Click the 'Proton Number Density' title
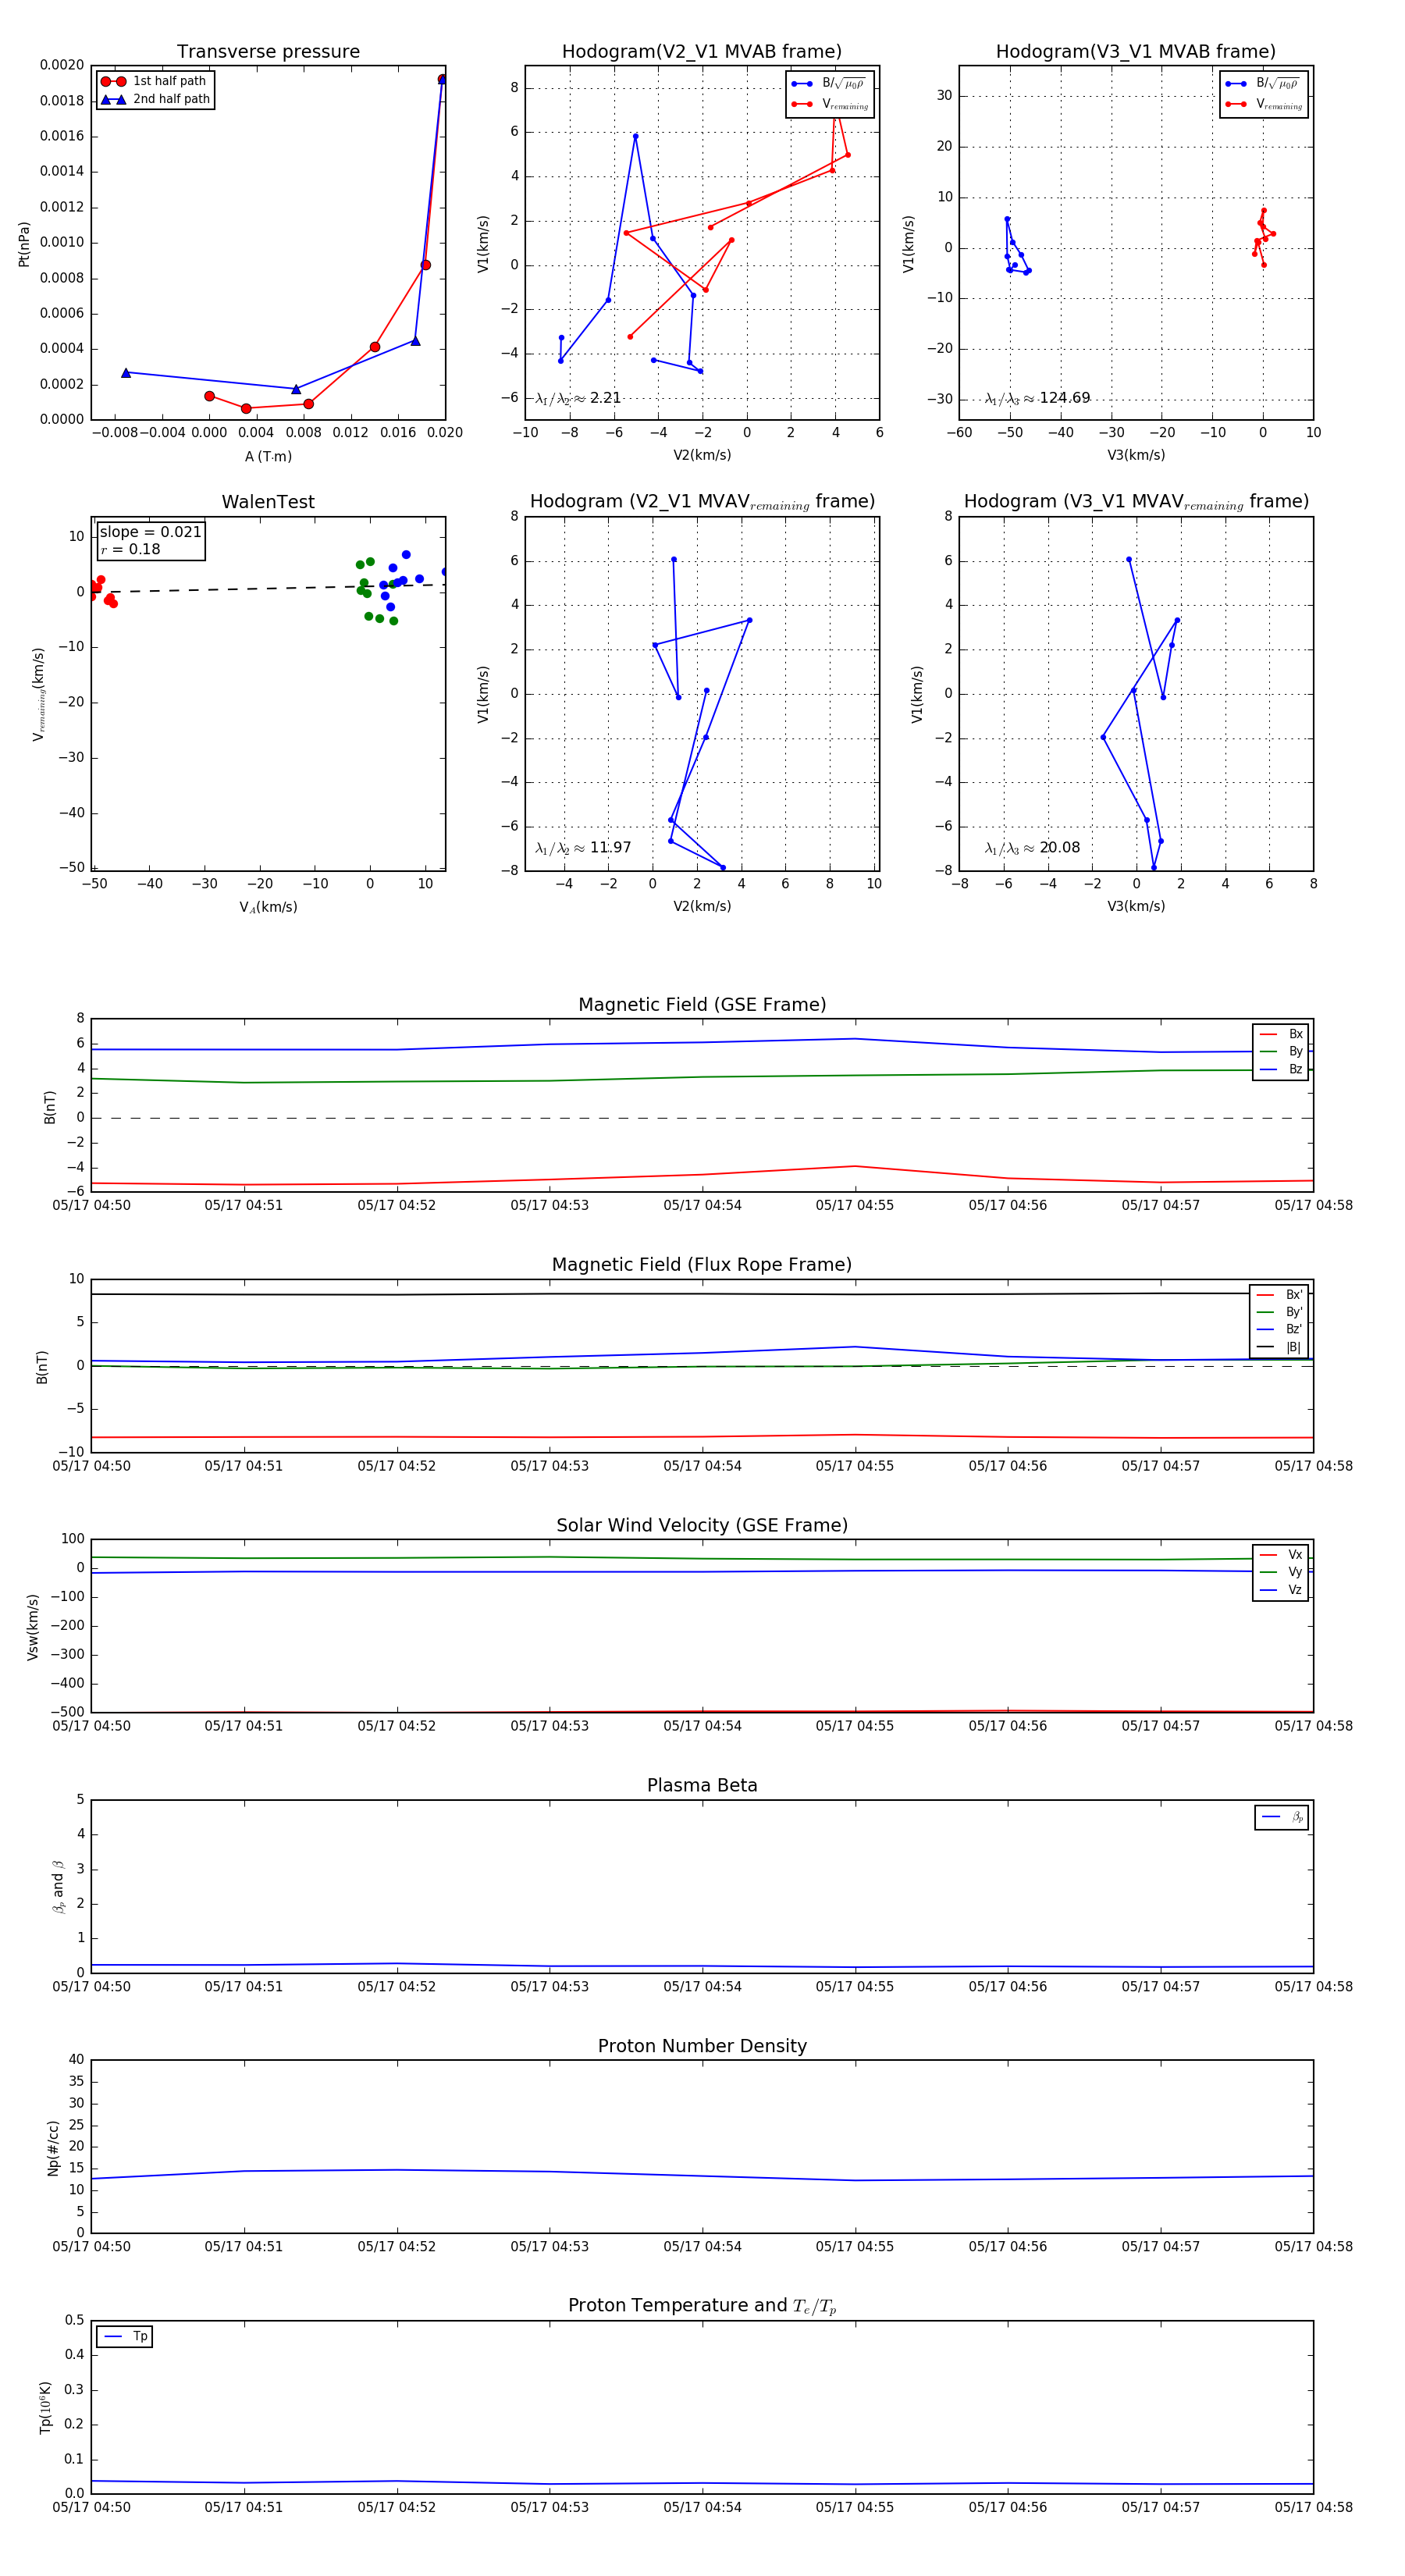This screenshot has height=2576, width=1405. tap(702, 2046)
